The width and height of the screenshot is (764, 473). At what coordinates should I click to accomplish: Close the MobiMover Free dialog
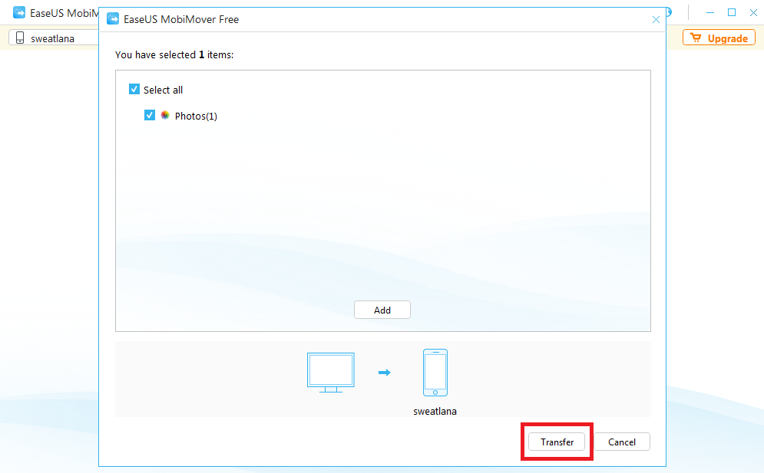656,20
